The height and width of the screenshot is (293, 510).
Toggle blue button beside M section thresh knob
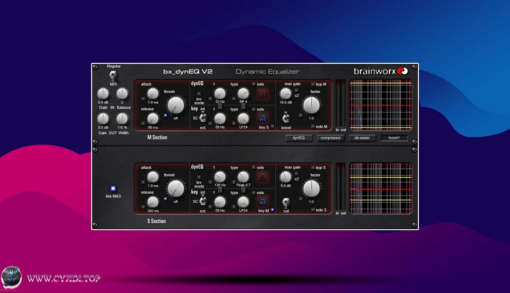click(165, 115)
